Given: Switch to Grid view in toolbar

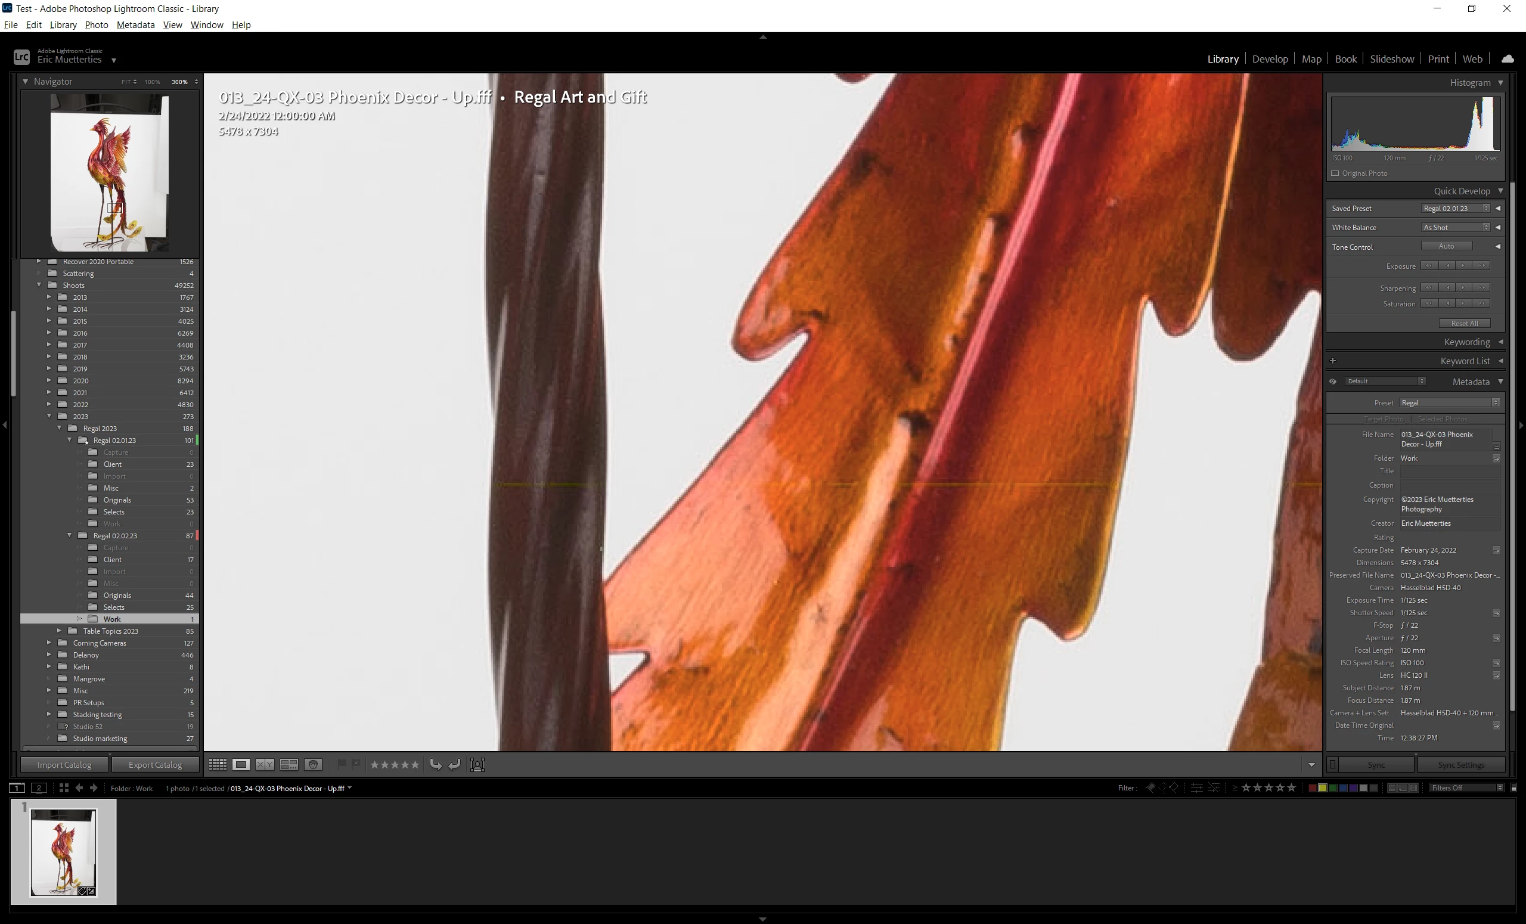Looking at the screenshot, I should pos(218,765).
